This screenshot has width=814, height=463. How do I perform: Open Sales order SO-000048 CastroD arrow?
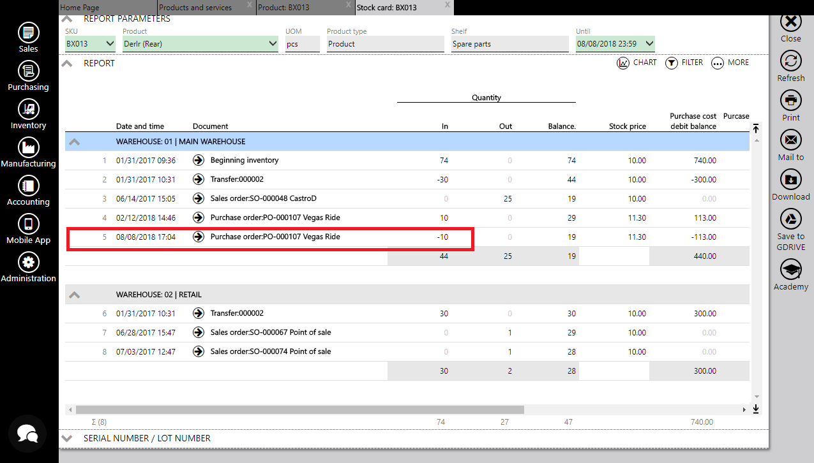(x=199, y=198)
